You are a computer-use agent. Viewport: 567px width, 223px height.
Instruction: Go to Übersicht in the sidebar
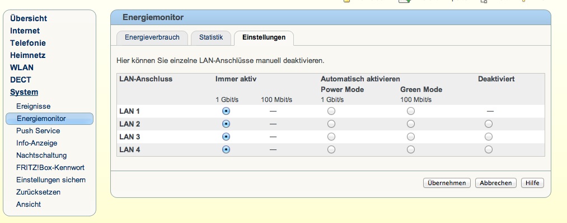[29, 18]
